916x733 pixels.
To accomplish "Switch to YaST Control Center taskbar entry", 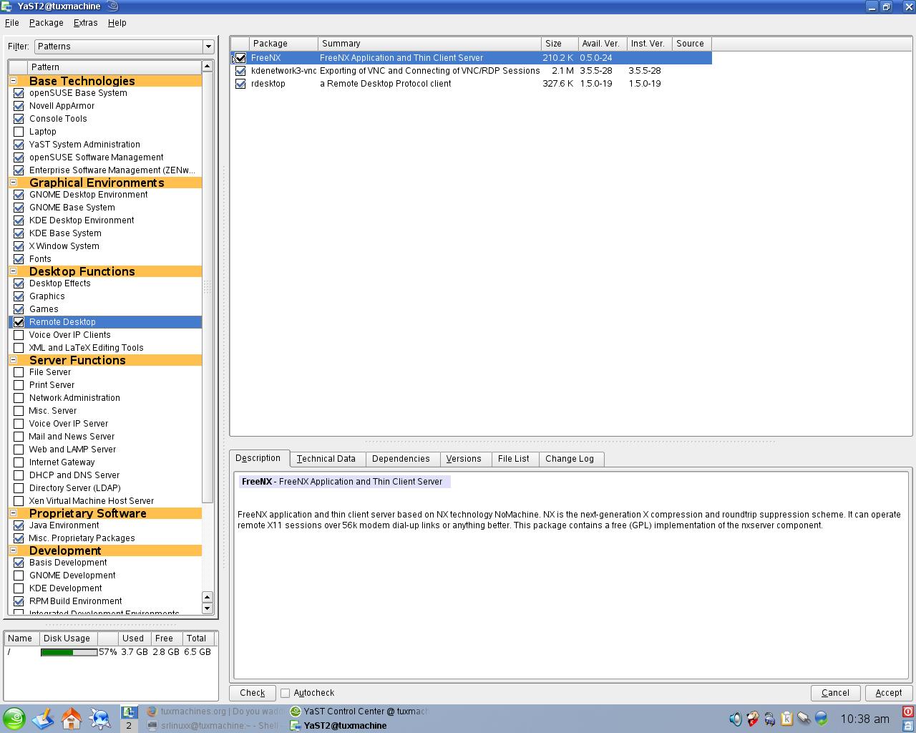I will 359,712.
